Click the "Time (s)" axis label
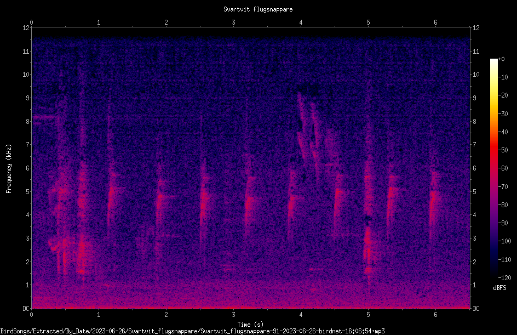The height and width of the screenshot is (335, 517). coord(250,324)
